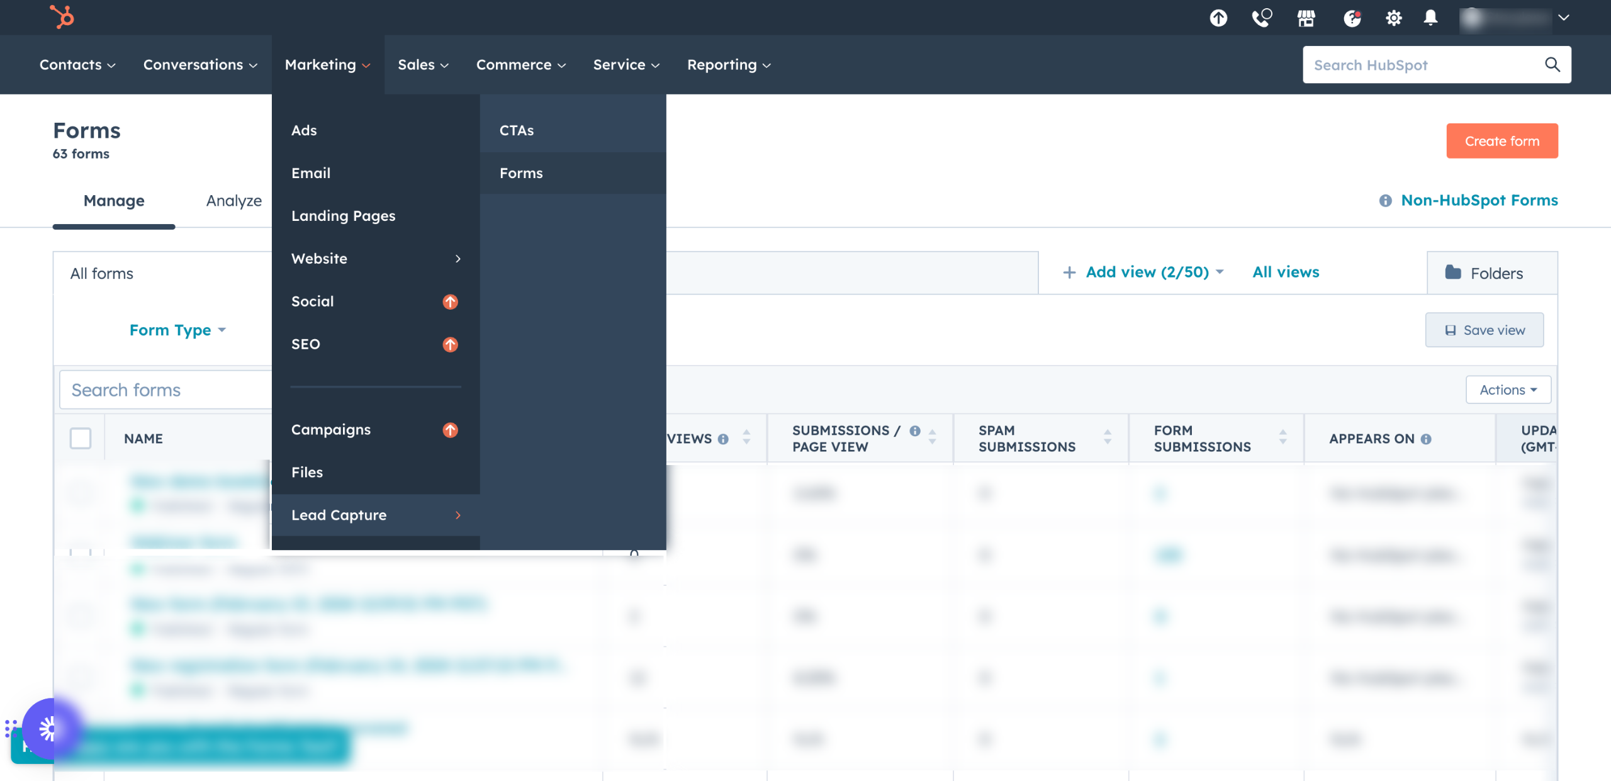
Task: Click the search magnifier icon in HubSpot search
Action: (1552, 64)
